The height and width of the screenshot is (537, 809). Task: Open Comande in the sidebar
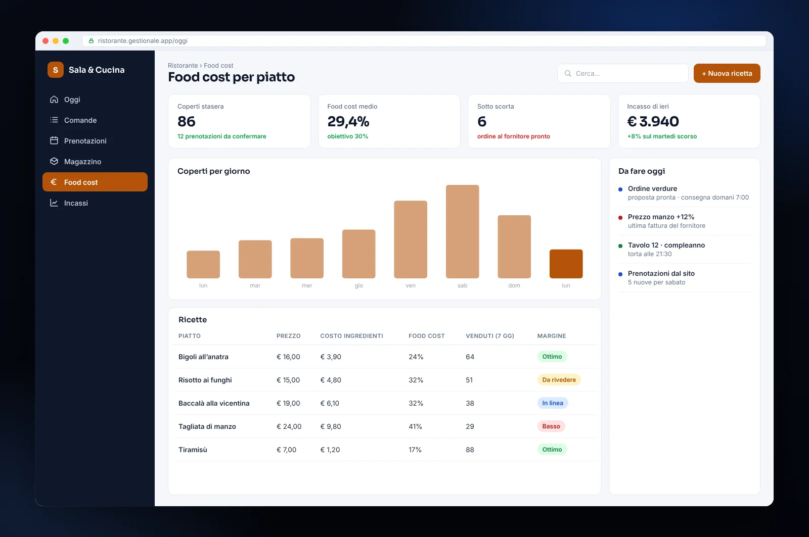click(95, 120)
